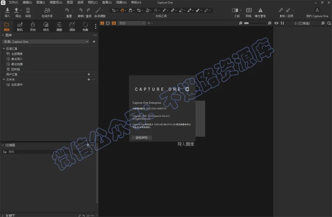Image resolution: width=332 pixels, height=217 pixels.
Task: Collapse the Catalog Collections (目录汇集) group
Action: click(x=4, y=48)
